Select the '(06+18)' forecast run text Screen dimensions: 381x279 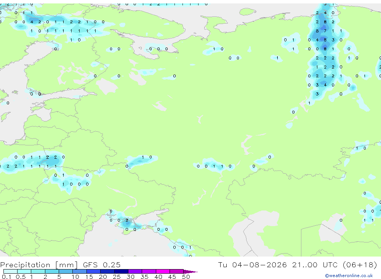point(360,265)
